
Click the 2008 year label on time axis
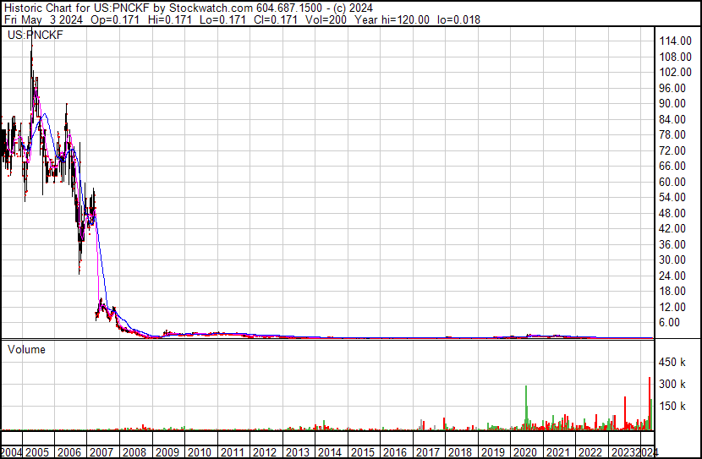point(134,452)
